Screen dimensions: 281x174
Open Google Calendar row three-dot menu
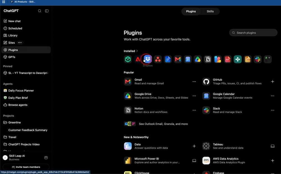click(x=273, y=96)
